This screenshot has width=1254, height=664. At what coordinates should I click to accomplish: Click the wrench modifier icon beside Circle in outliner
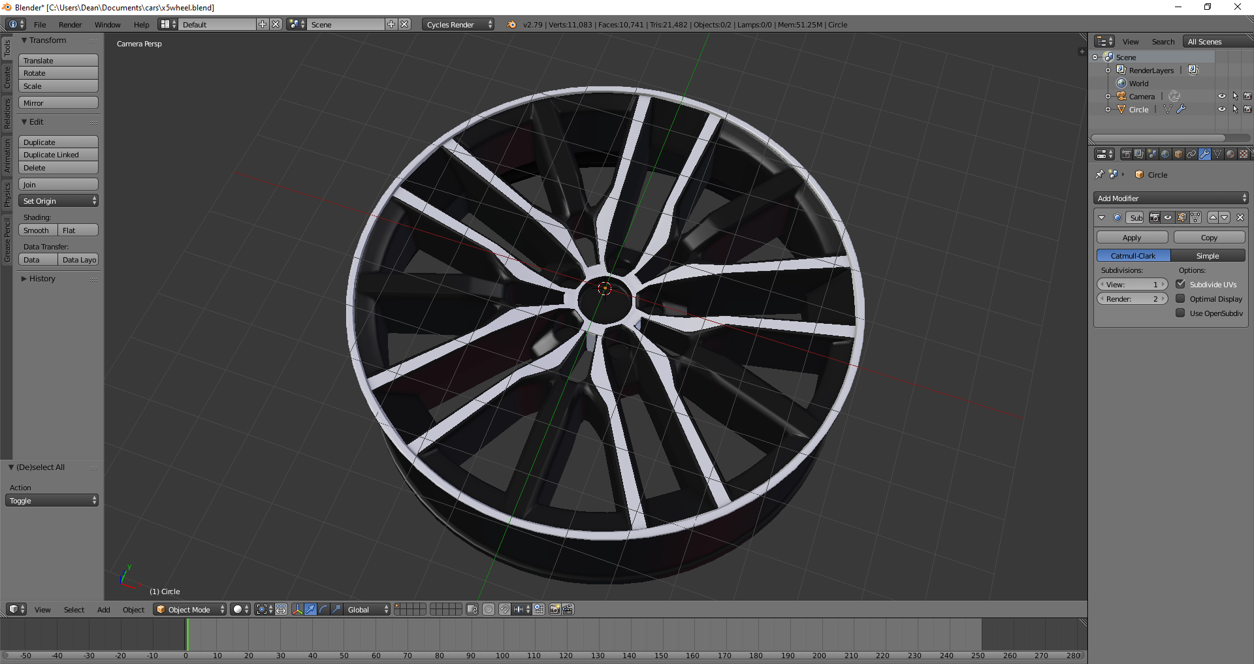click(x=1182, y=109)
